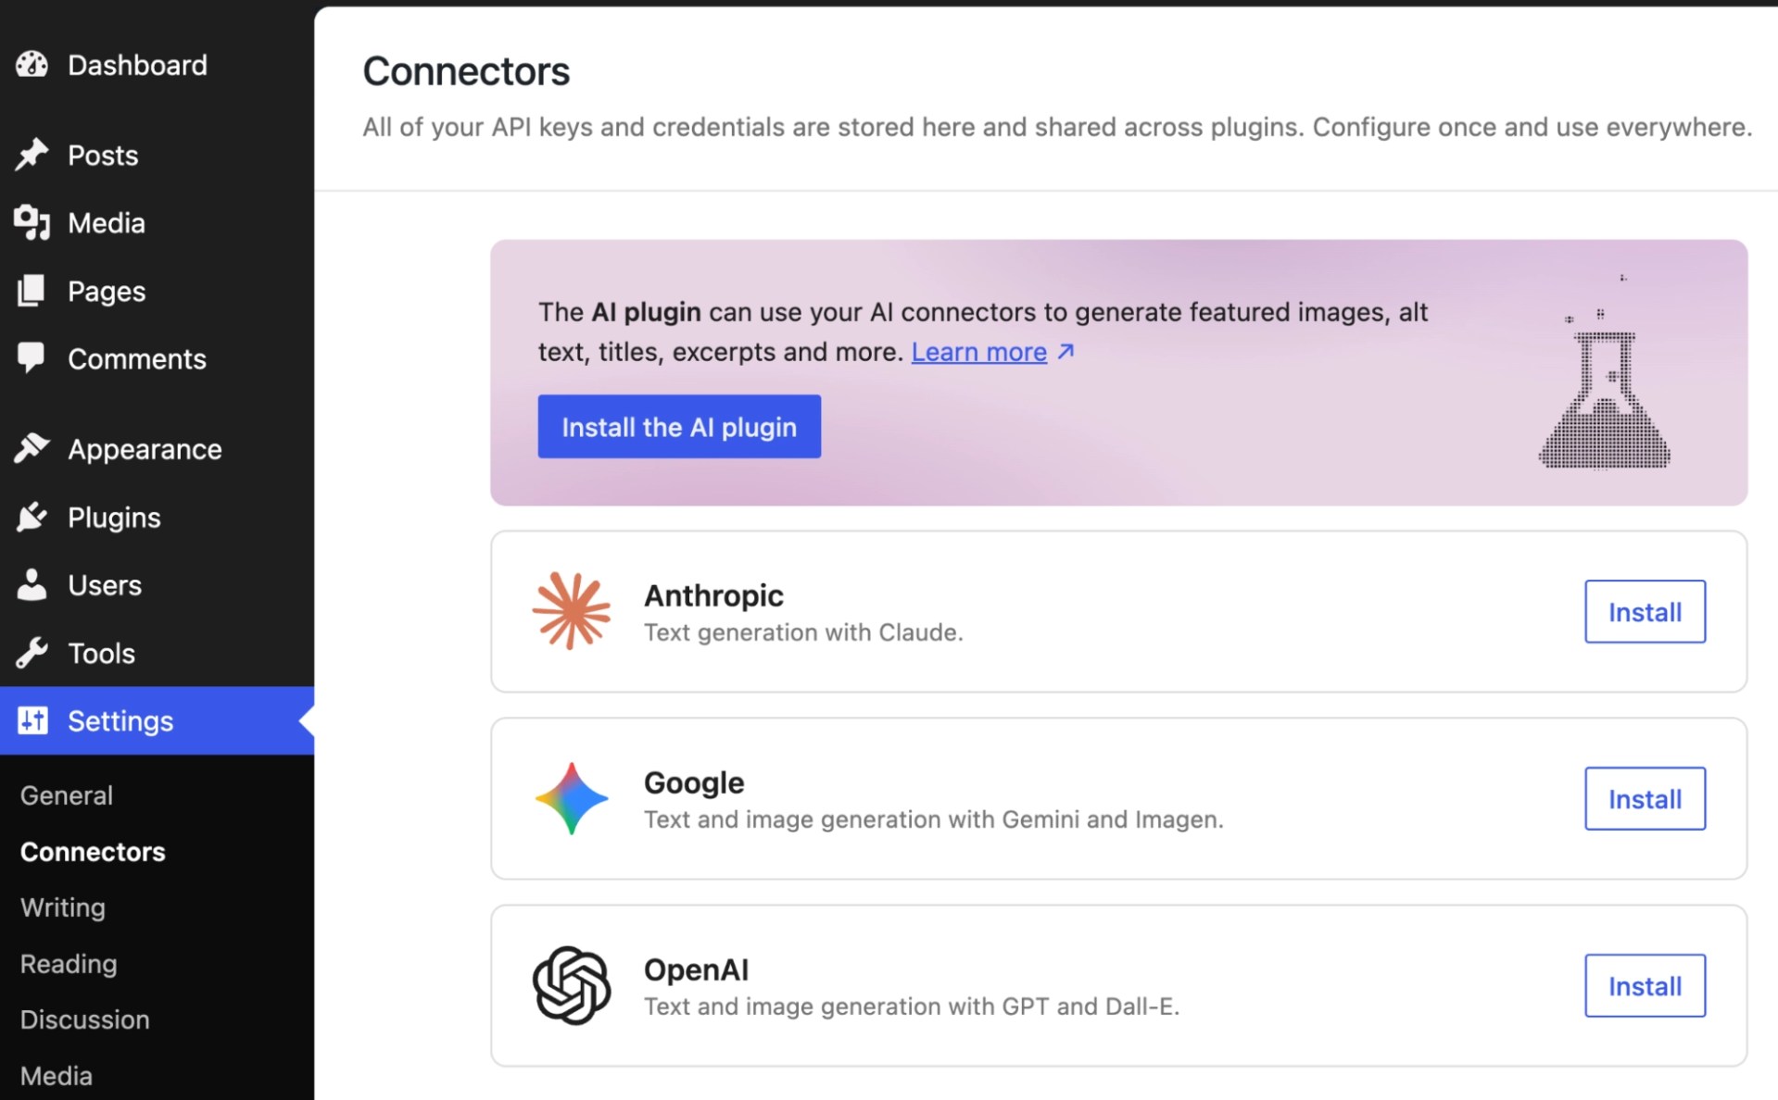The image size is (1778, 1100).
Task: Click the OpenAI knot logo
Action: [572, 985]
